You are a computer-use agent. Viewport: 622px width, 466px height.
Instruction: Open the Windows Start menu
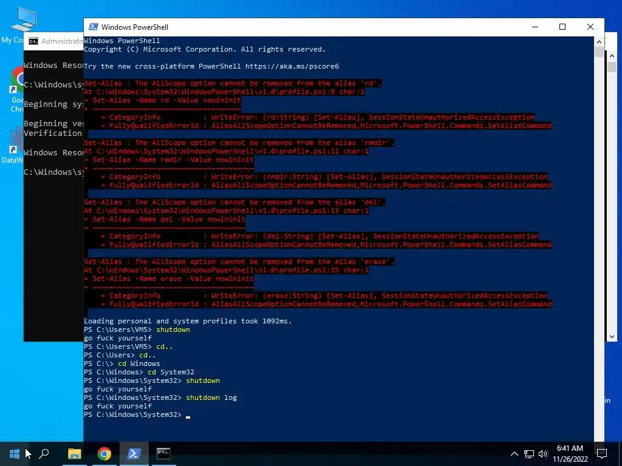(x=15, y=454)
